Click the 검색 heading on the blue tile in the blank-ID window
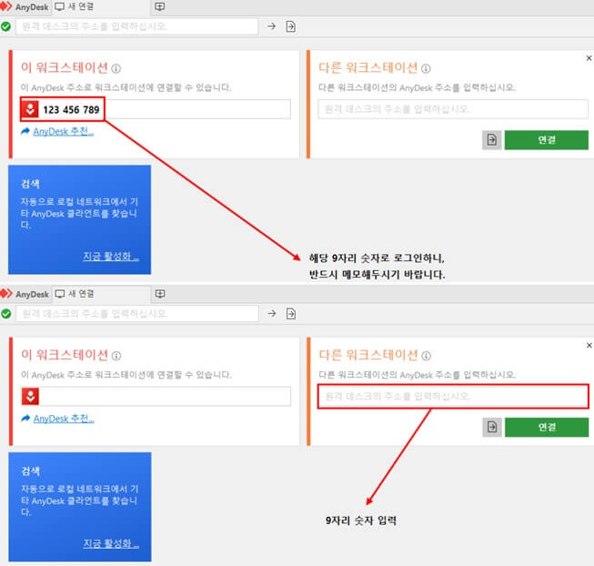The height and width of the screenshot is (566, 594). click(x=31, y=471)
